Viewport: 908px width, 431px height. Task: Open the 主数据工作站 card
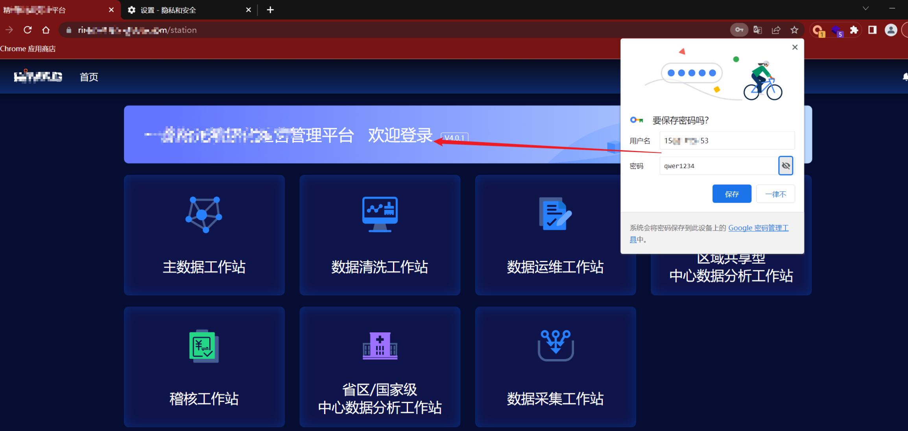pyautogui.click(x=204, y=235)
